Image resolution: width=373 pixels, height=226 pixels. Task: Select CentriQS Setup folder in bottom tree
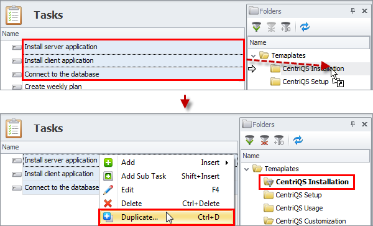pos(298,195)
